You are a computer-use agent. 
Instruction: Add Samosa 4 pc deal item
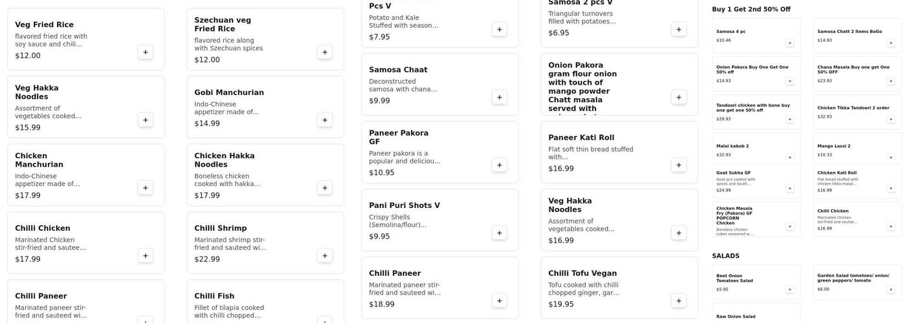[790, 43]
